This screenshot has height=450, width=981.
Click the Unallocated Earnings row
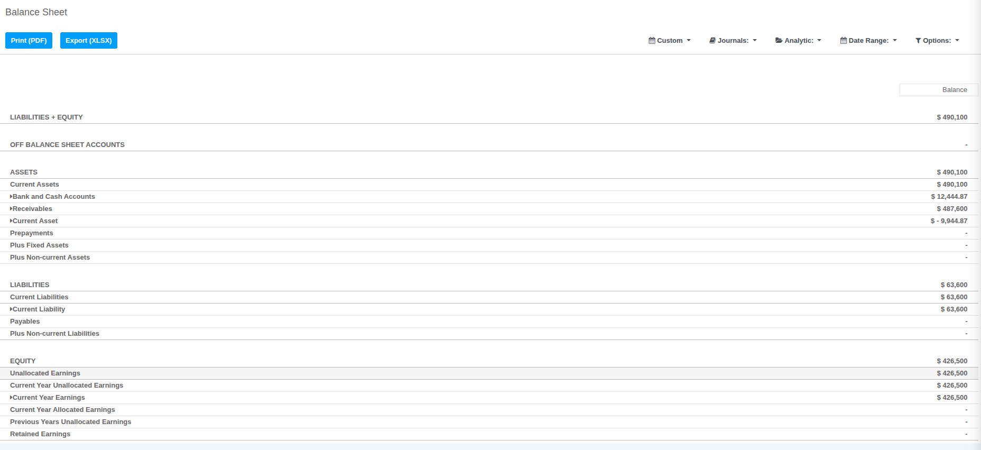click(45, 373)
